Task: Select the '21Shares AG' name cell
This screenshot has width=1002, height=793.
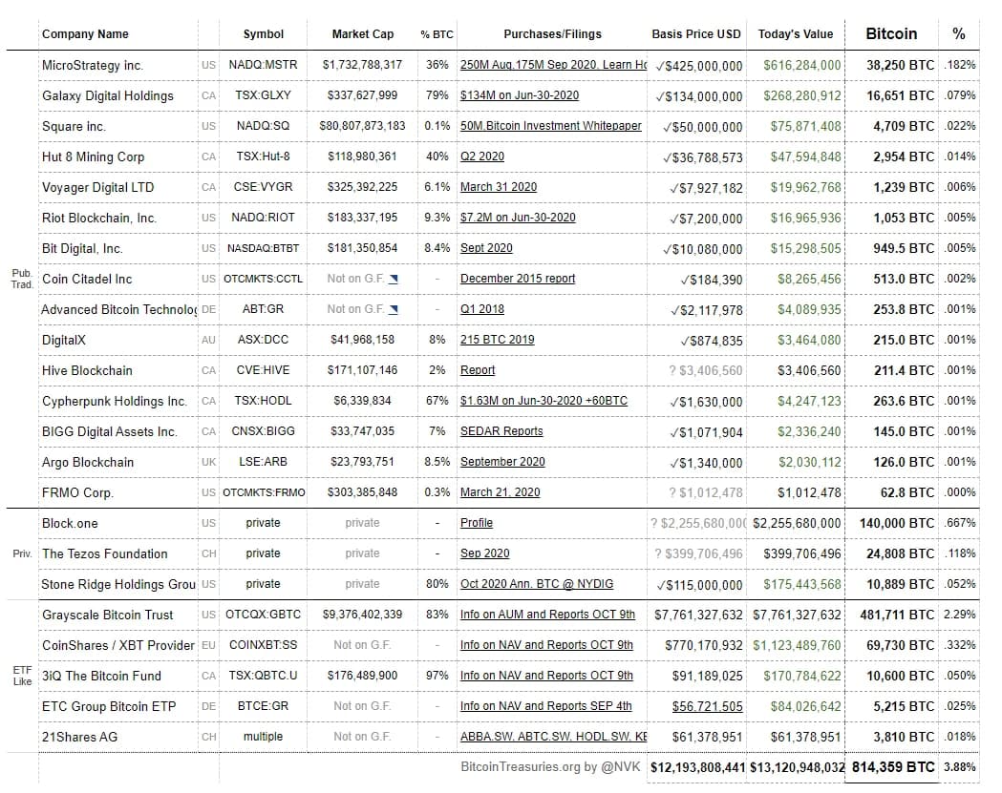Action: (x=118, y=737)
